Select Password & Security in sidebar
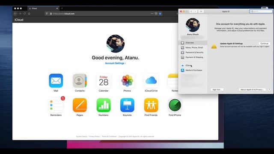 (x=193, y=52)
